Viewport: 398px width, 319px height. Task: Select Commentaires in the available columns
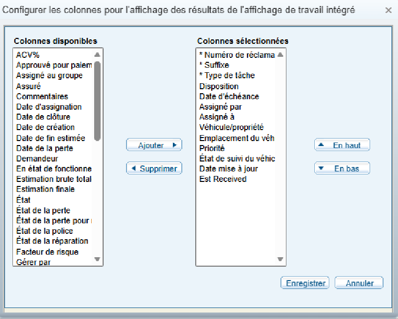[42, 96]
